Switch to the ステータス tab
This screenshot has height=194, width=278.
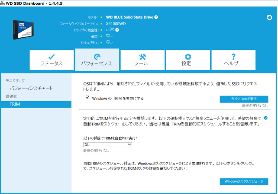[x=52, y=60]
